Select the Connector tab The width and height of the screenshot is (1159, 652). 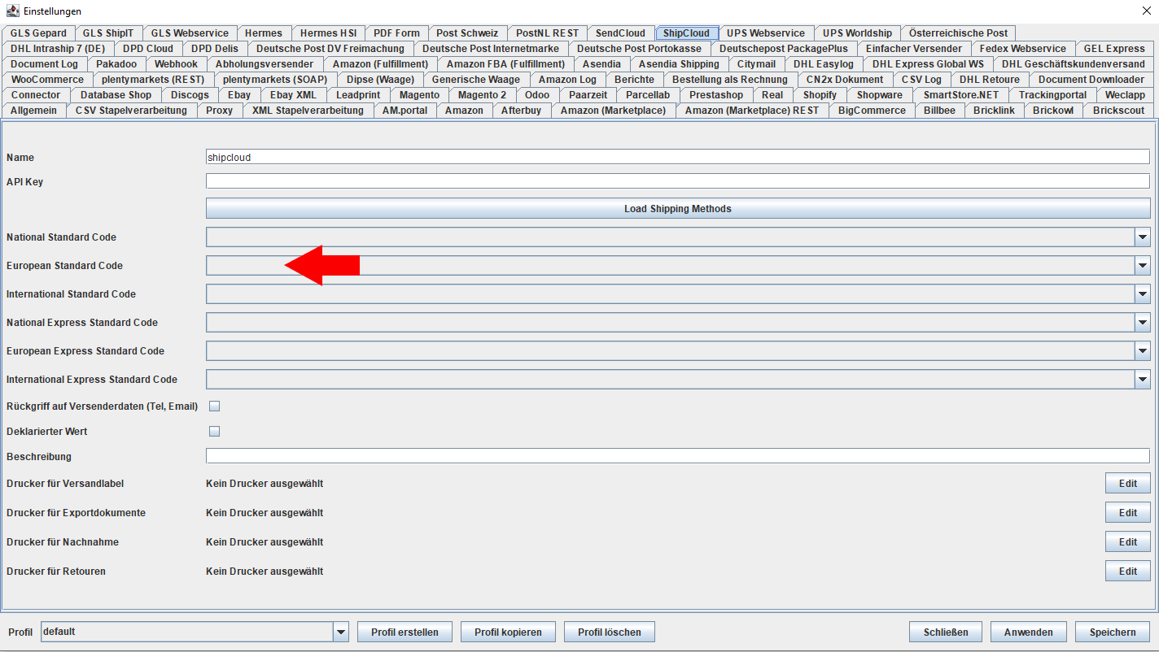tap(36, 95)
